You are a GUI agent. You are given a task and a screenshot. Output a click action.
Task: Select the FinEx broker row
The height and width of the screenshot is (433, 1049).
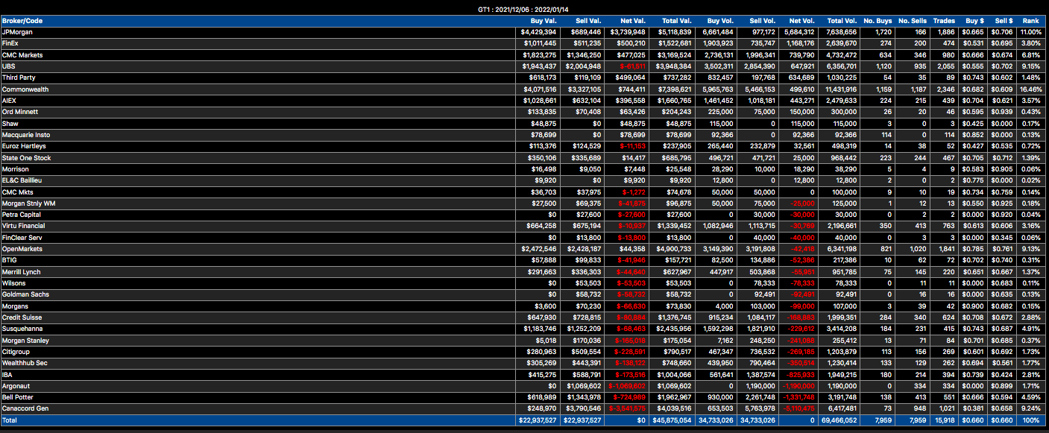524,43
